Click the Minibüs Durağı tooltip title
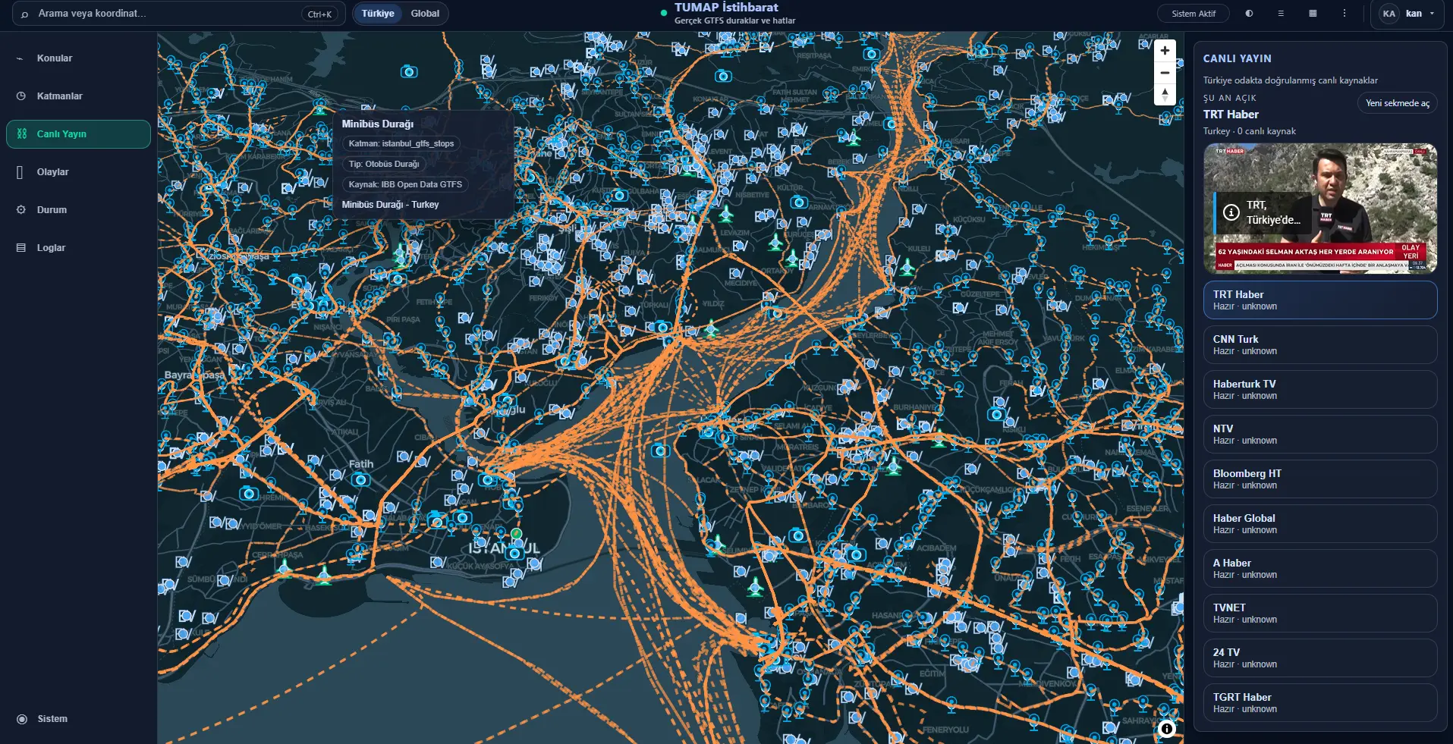 (x=378, y=124)
